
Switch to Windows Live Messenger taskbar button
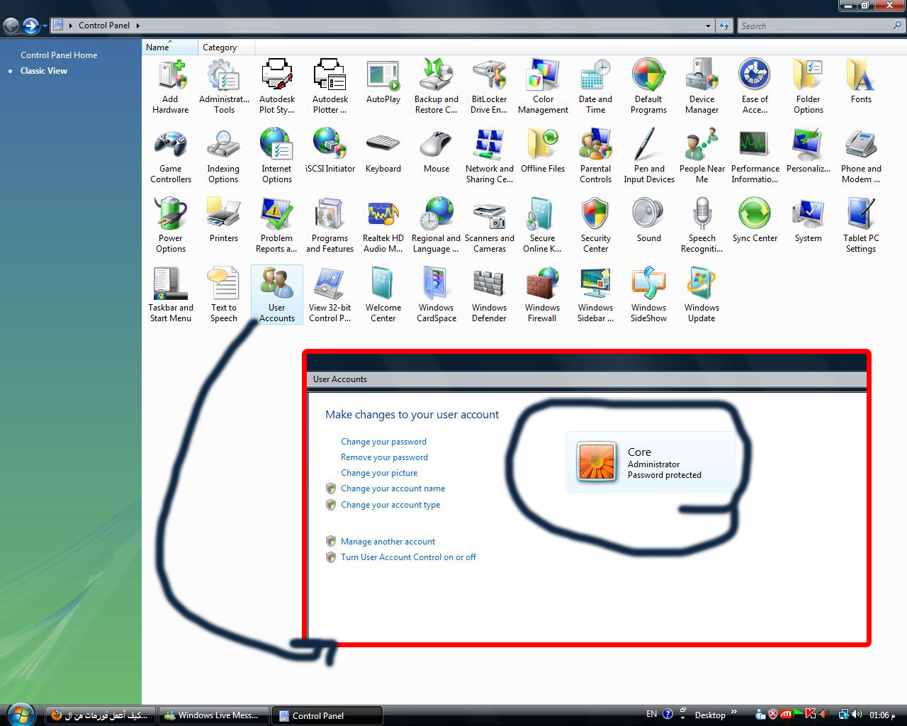(x=213, y=715)
